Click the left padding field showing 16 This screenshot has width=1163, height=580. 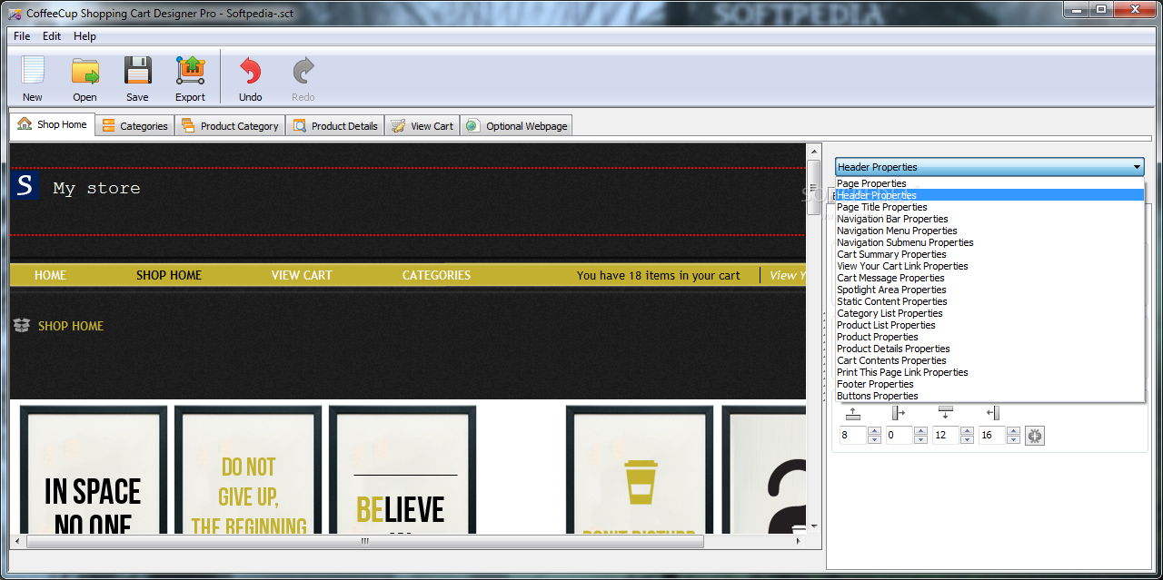point(992,436)
